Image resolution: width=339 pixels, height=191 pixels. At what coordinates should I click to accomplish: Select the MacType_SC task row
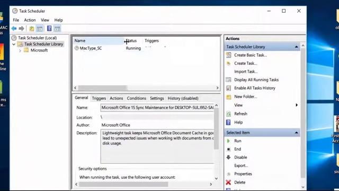point(146,48)
